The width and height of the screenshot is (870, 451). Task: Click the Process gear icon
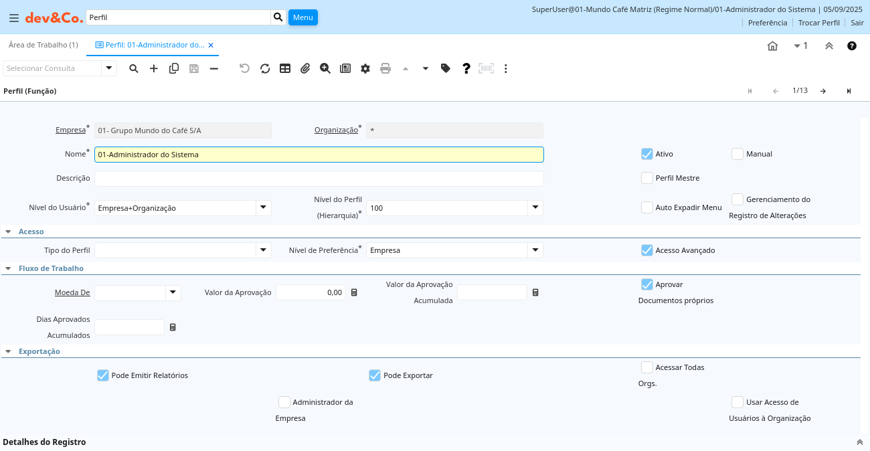(365, 68)
